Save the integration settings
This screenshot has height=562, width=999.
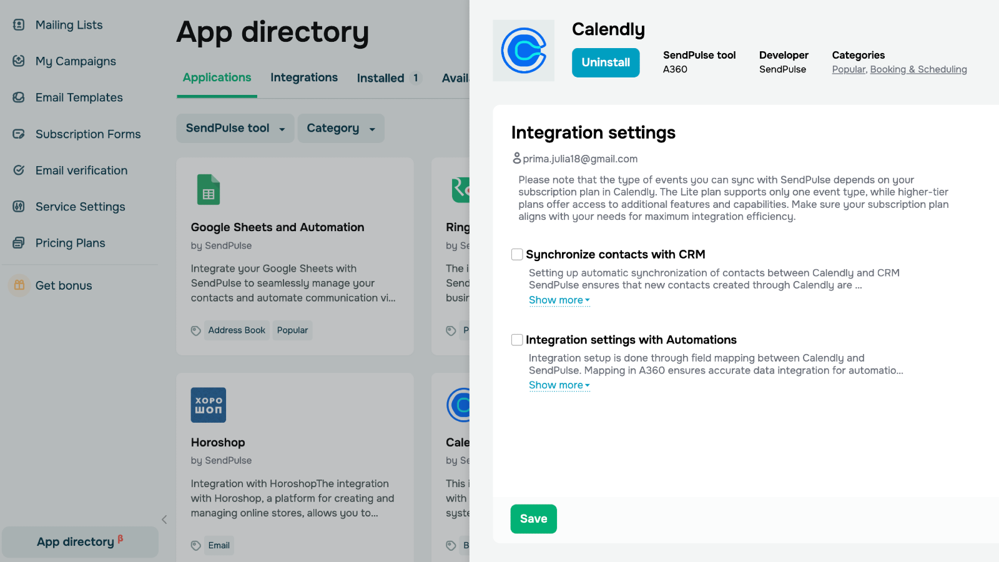[533, 518]
